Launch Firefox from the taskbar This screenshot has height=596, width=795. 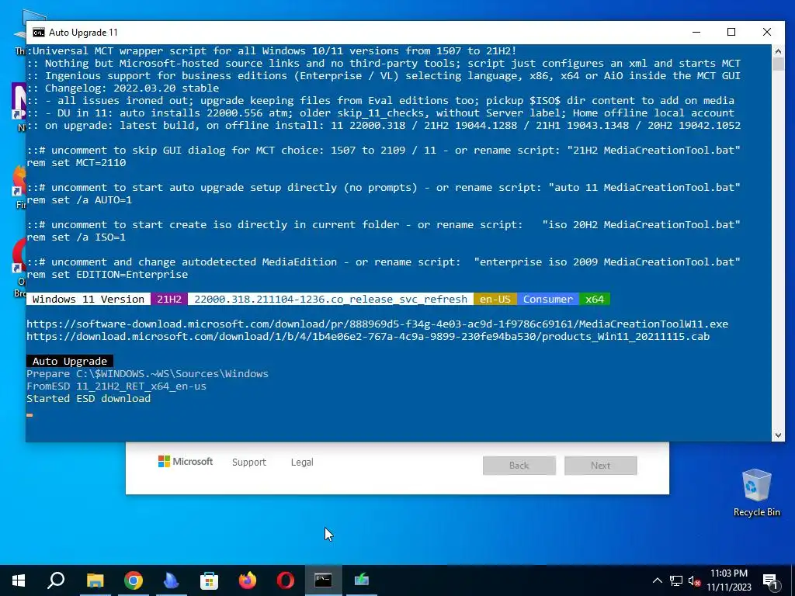[248, 580]
